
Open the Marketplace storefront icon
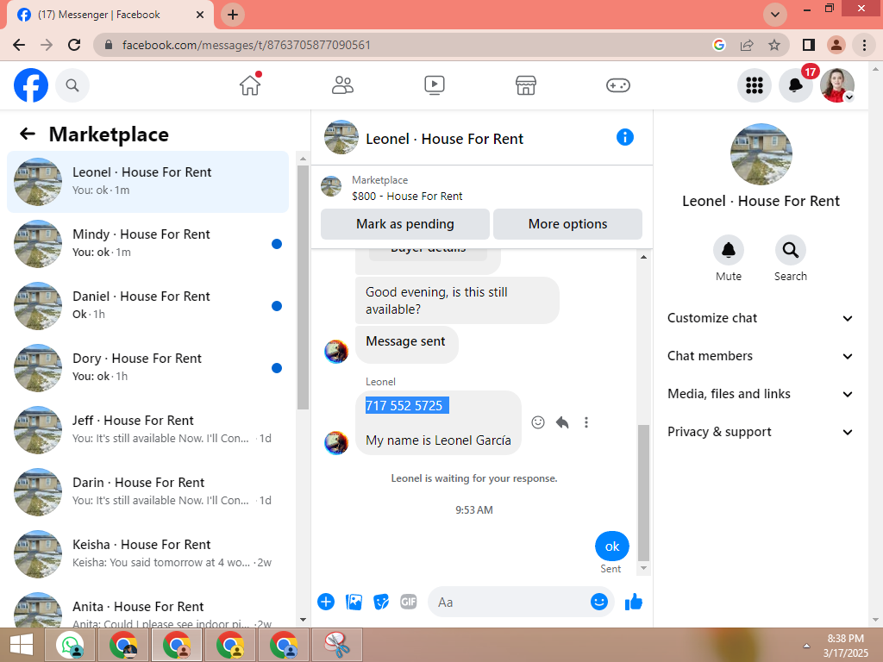[x=526, y=85]
